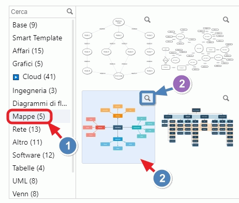This screenshot has height=203, width=239.
Task: Click the blue play icon beside Cloud
Action: 16,77
